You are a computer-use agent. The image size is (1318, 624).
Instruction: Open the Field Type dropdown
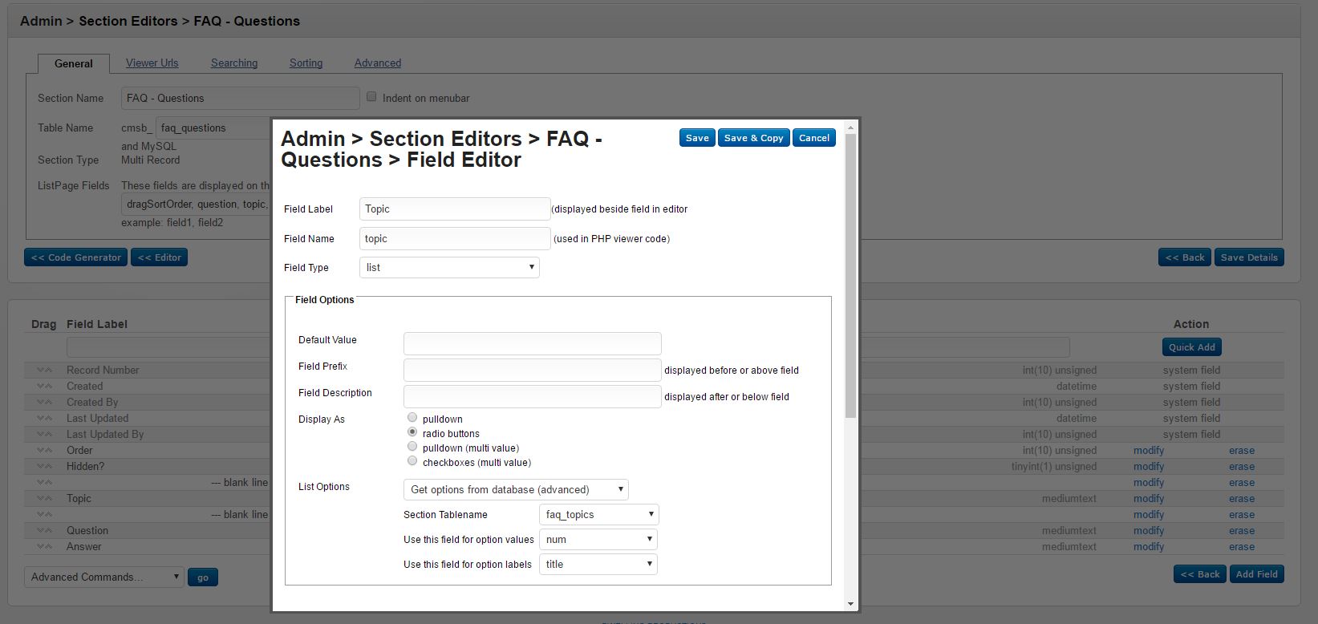coord(449,268)
